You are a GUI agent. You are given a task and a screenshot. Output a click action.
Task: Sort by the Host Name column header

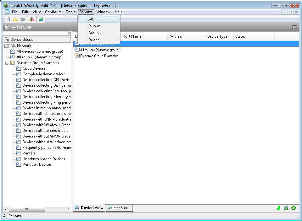click(x=144, y=36)
